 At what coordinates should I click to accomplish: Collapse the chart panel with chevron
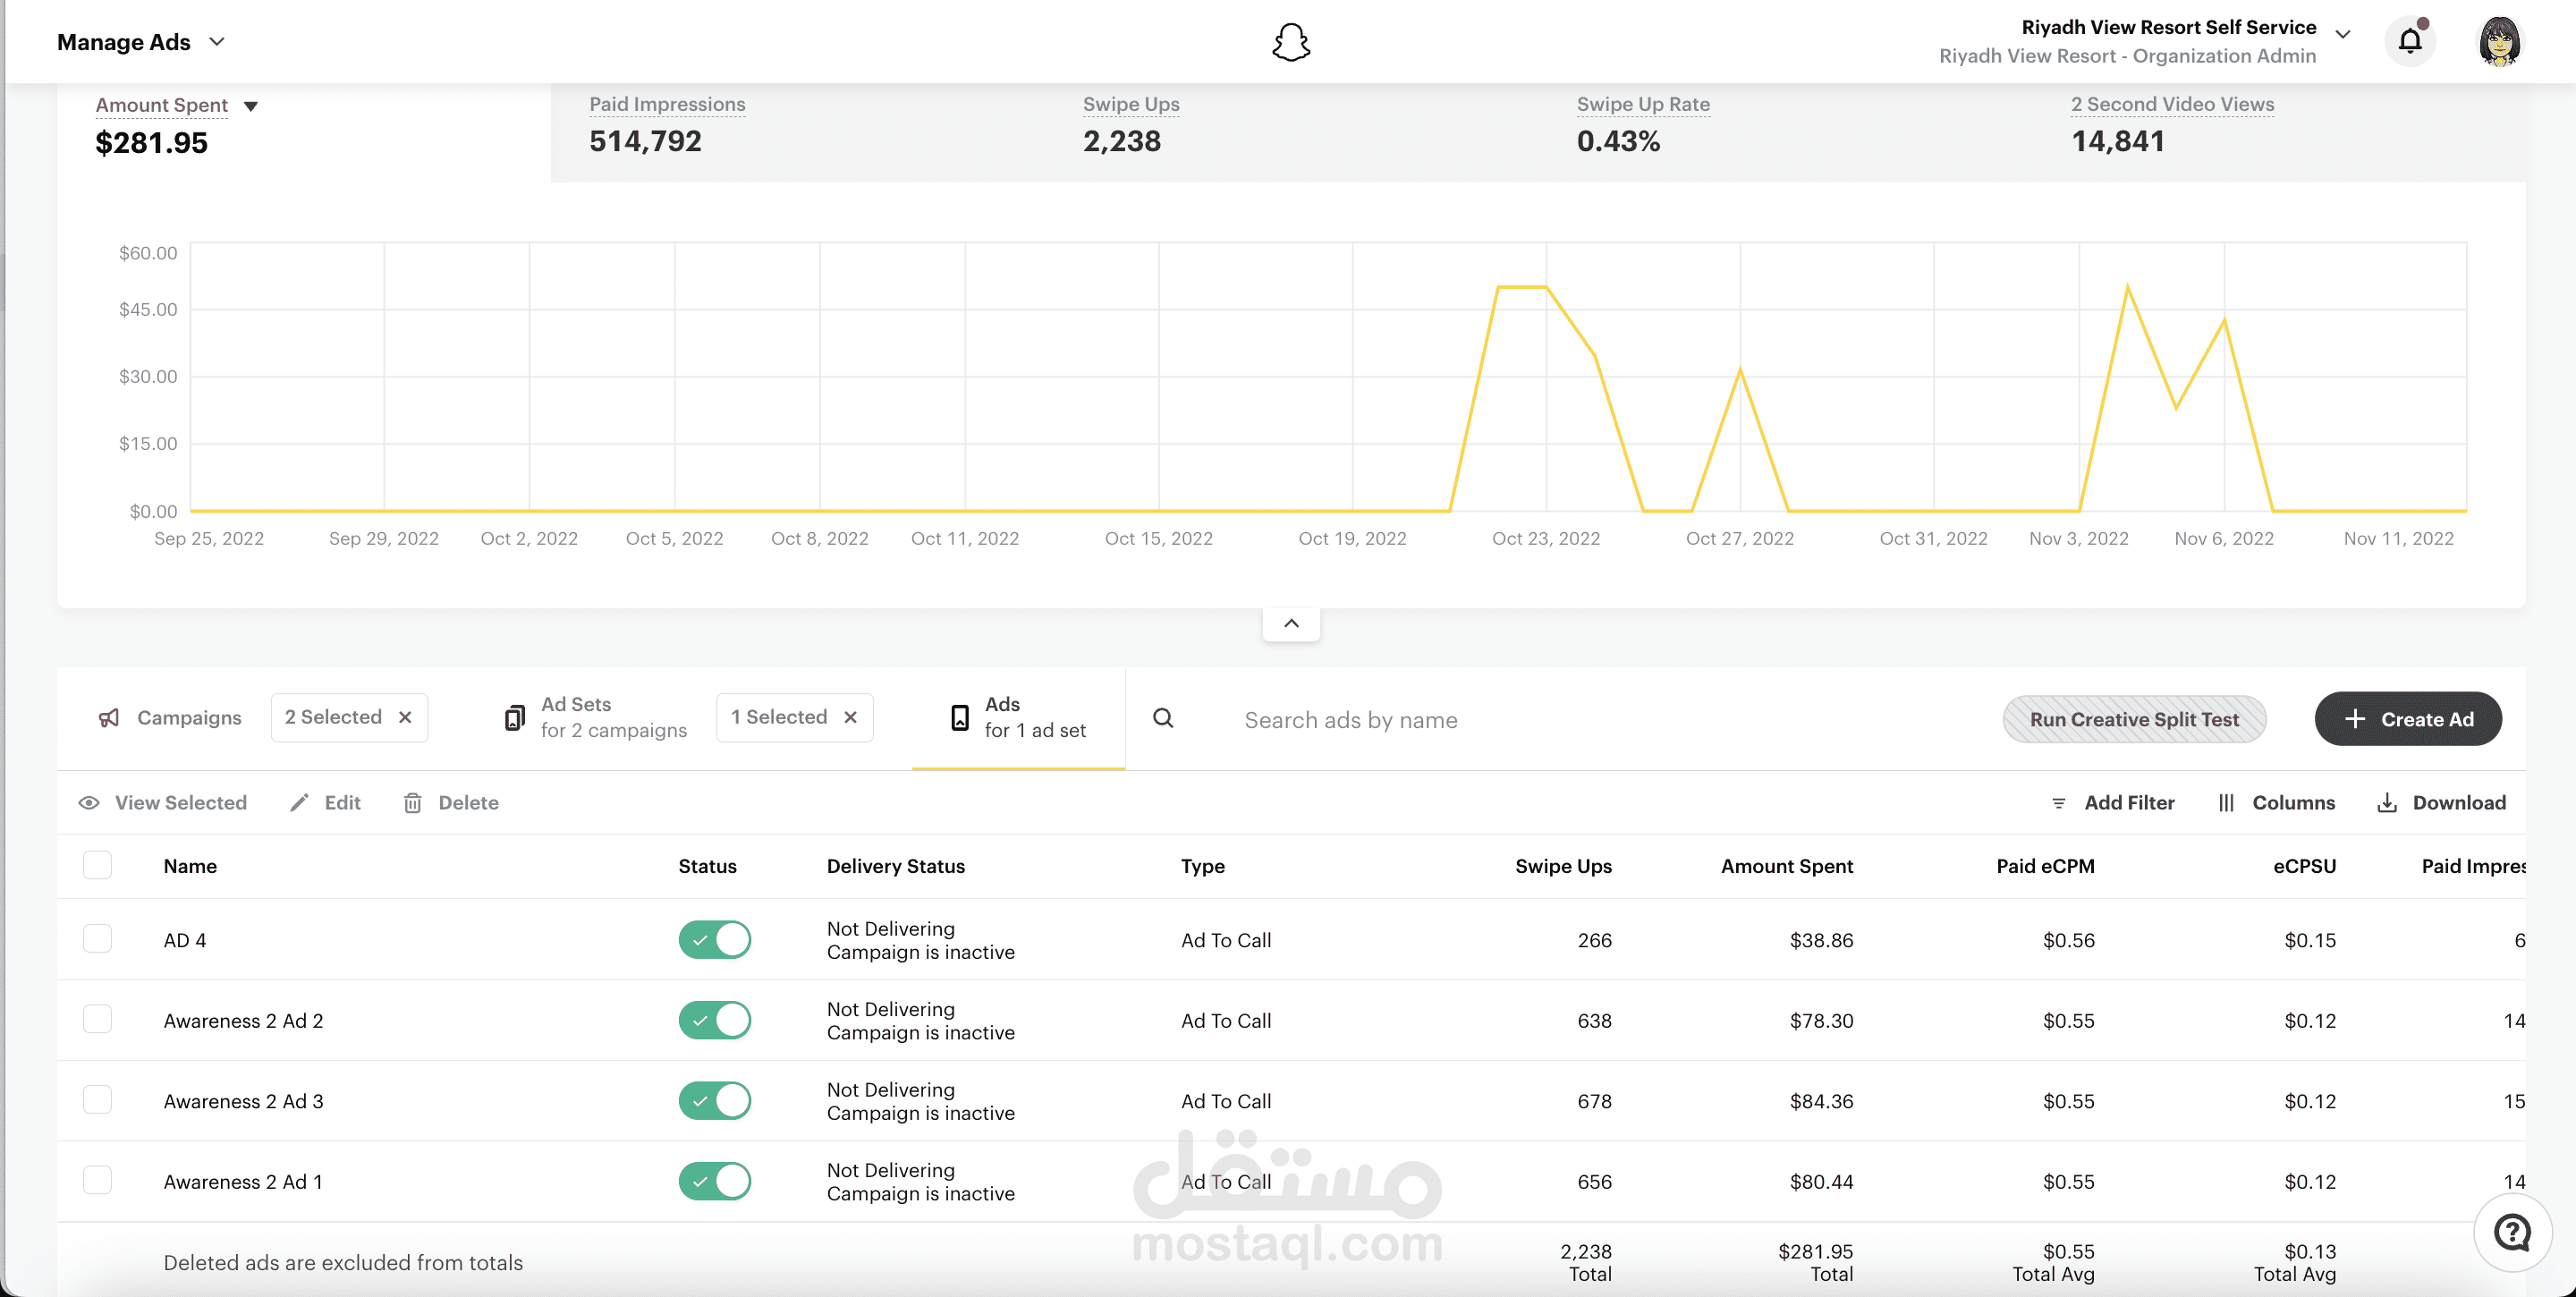point(1291,624)
